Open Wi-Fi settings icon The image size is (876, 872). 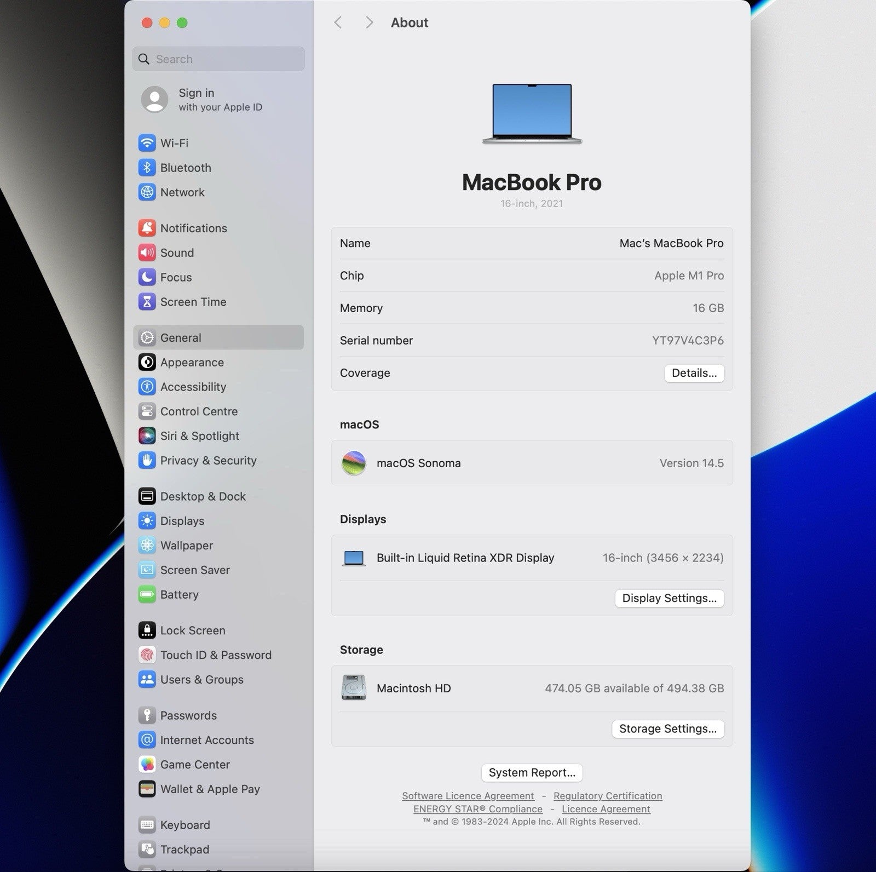(147, 143)
